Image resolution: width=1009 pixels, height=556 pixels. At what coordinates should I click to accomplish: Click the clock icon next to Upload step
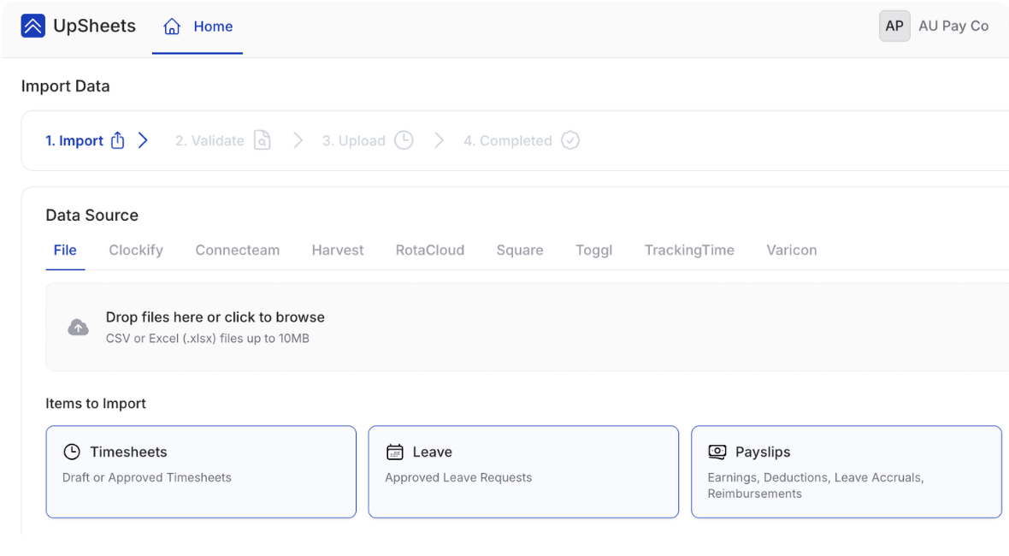(x=403, y=139)
